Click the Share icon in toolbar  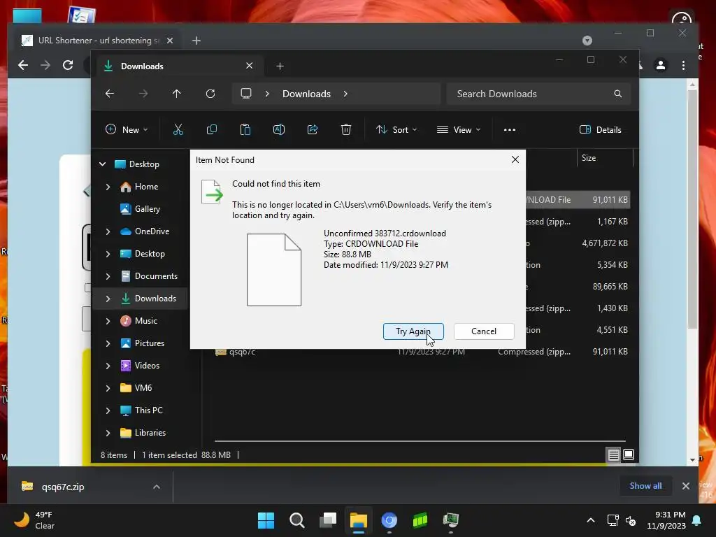coord(313,129)
